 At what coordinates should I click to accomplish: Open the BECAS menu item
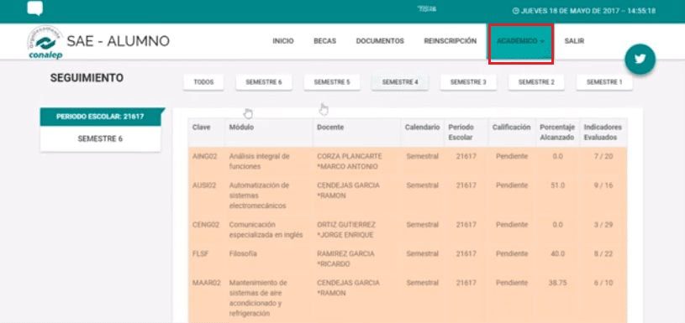tap(324, 41)
